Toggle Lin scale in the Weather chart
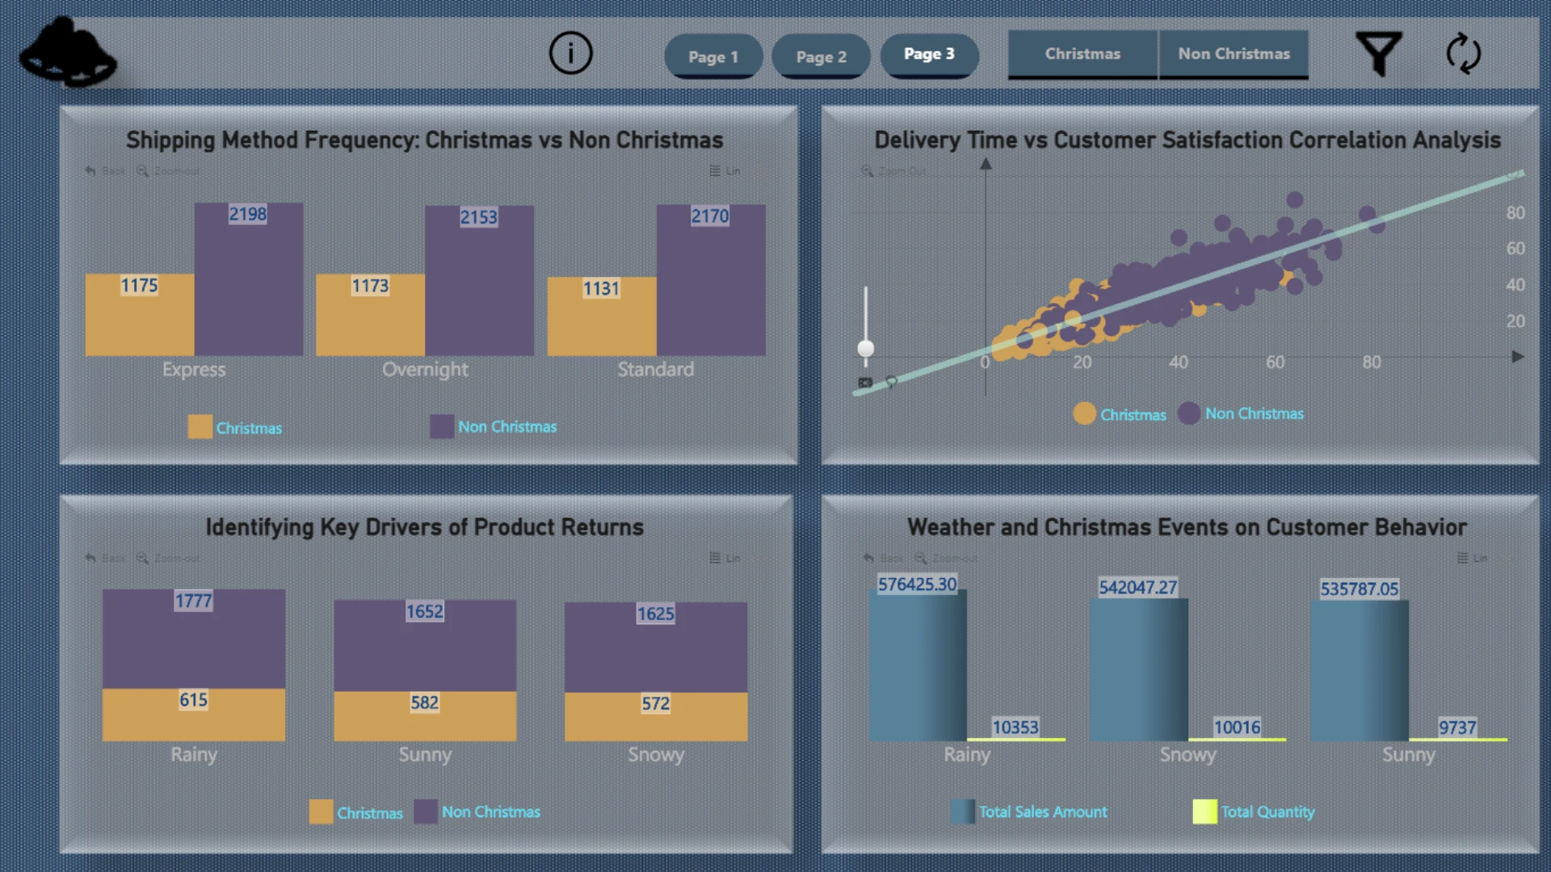This screenshot has width=1551, height=872. (x=1472, y=558)
